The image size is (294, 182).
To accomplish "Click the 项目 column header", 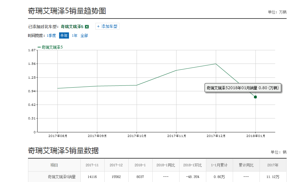I will coord(54,165).
